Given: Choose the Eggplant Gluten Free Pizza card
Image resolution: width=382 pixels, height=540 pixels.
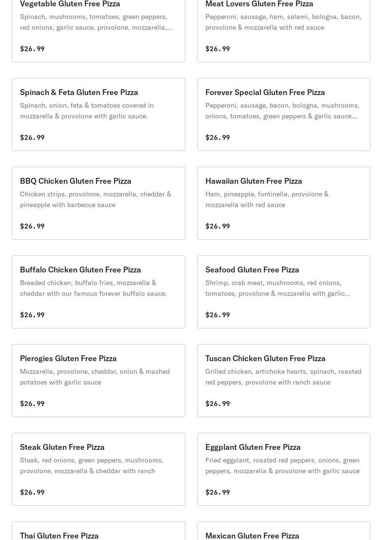Looking at the screenshot, I should pos(253,447).
